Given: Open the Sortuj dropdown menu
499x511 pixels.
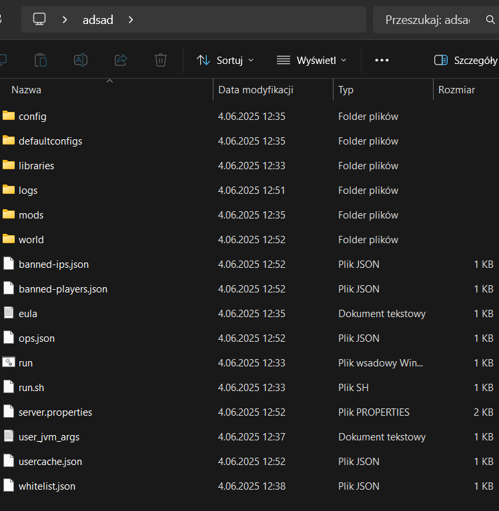Looking at the screenshot, I should click(x=225, y=60).
